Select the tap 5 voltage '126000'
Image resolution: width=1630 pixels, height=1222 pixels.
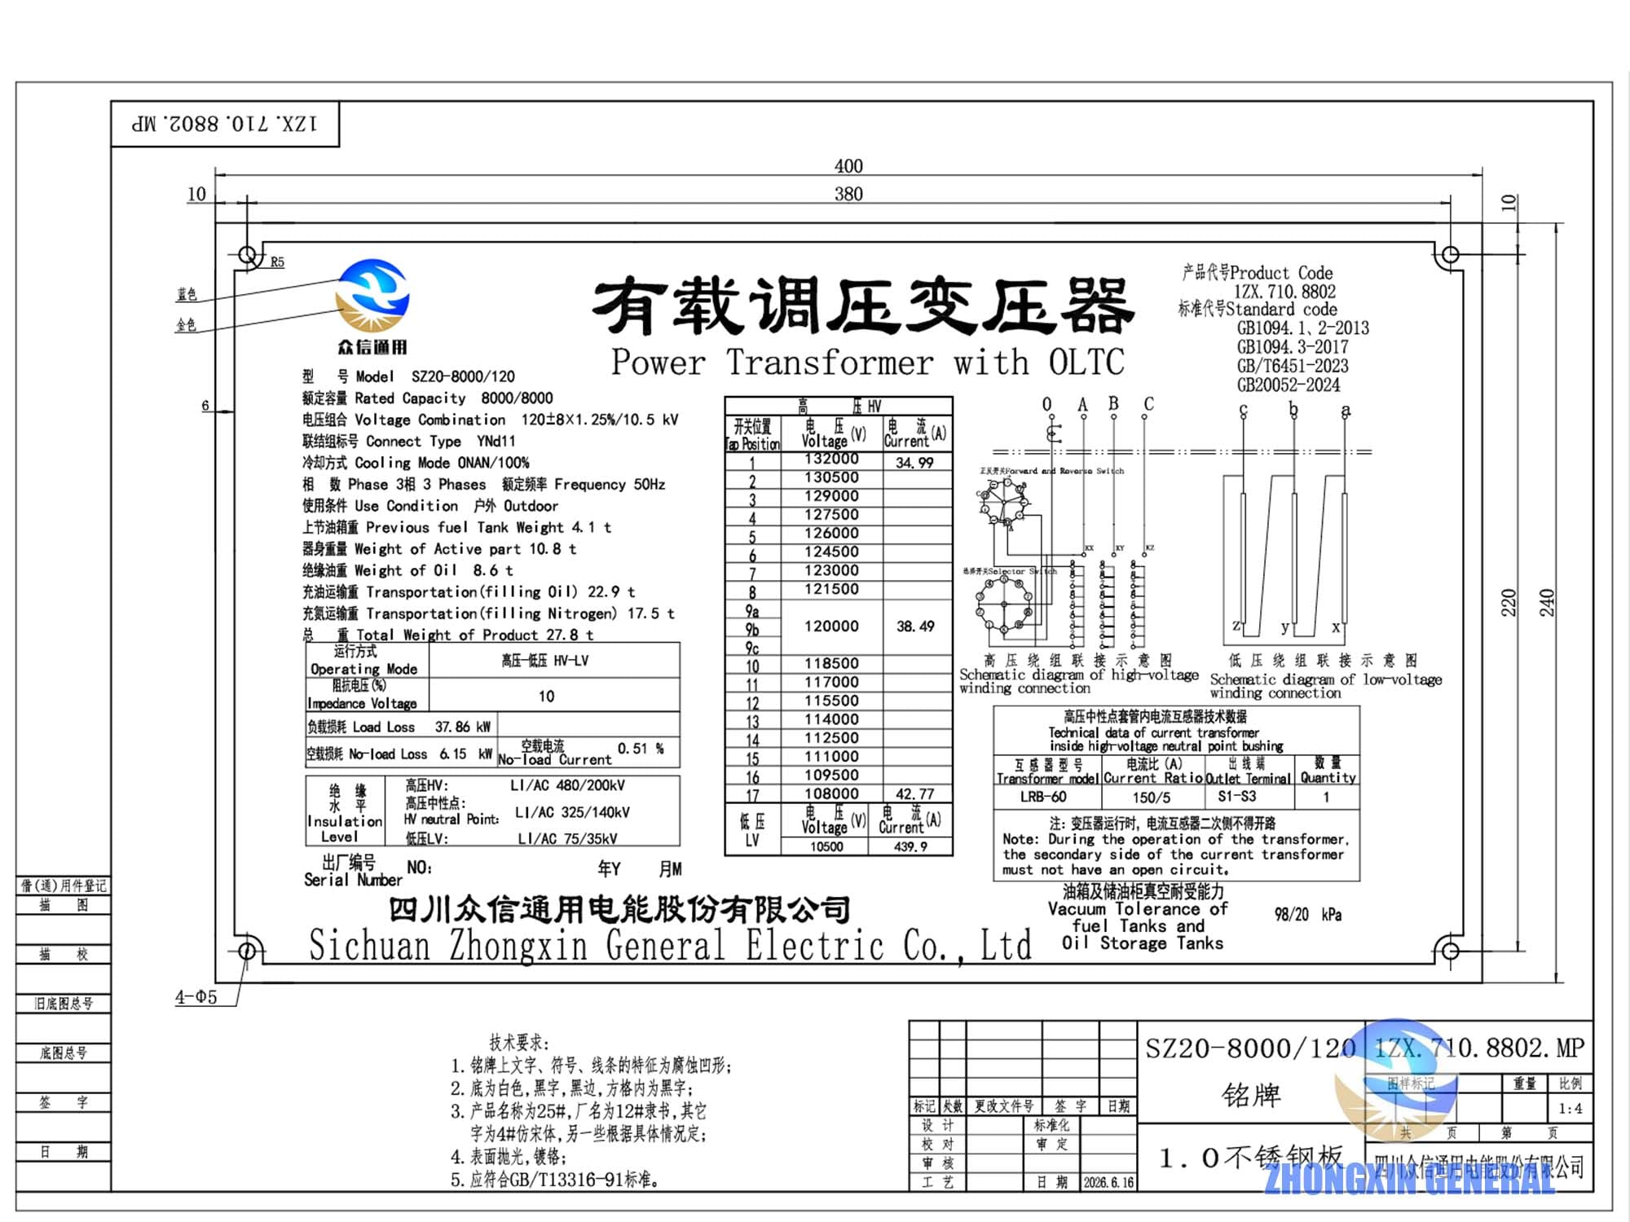(x=831, y=533)
